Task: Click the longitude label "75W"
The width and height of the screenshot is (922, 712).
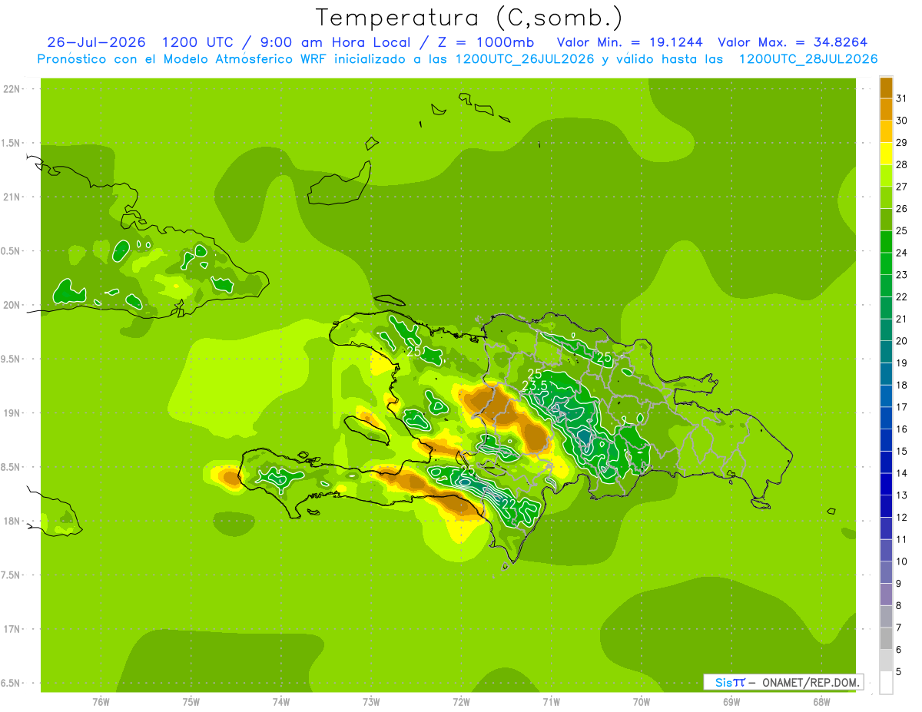Action: 191,702
